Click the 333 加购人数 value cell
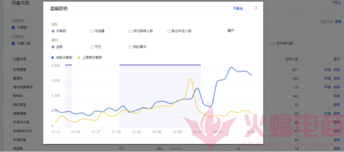 pos(295,79)
